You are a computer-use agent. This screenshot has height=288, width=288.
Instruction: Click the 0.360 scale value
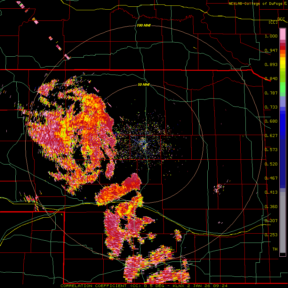271,207
